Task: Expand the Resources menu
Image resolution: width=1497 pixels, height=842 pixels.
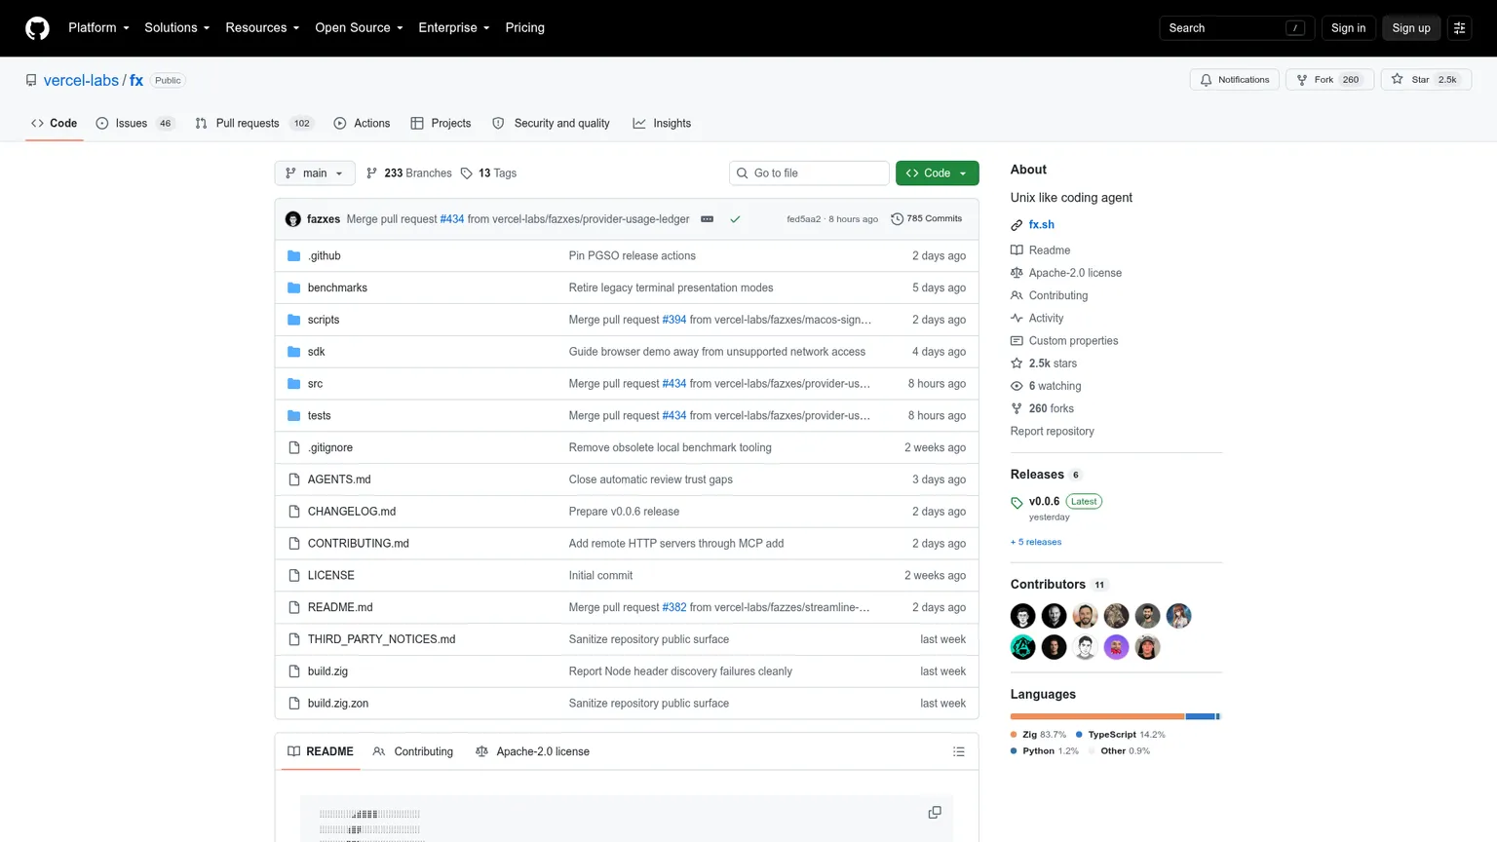Action: point(262,28)
